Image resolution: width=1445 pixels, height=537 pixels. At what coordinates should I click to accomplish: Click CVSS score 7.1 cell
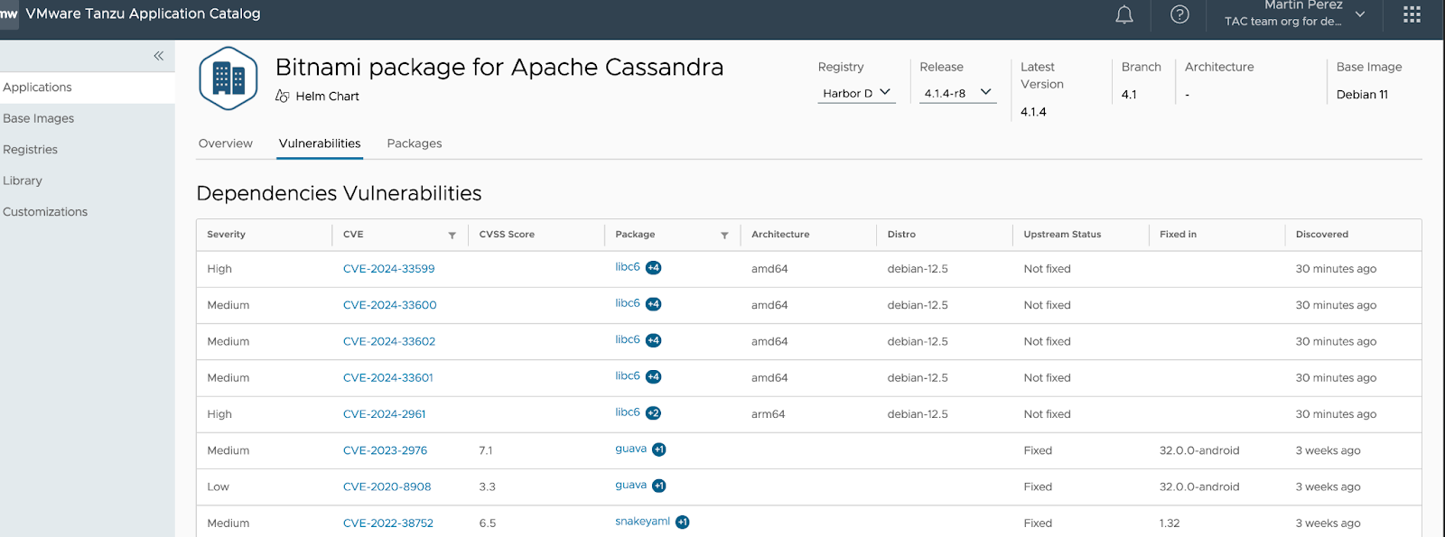click(486, 450)
